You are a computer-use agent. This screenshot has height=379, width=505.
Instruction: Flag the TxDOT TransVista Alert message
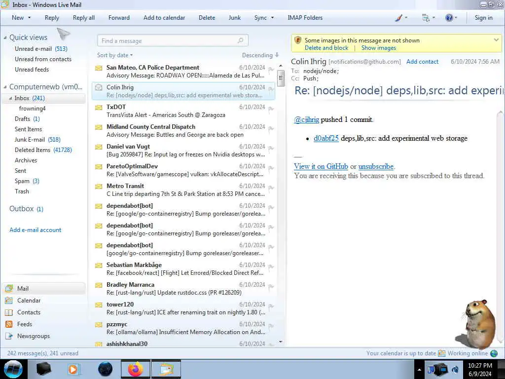coord(271,109)
